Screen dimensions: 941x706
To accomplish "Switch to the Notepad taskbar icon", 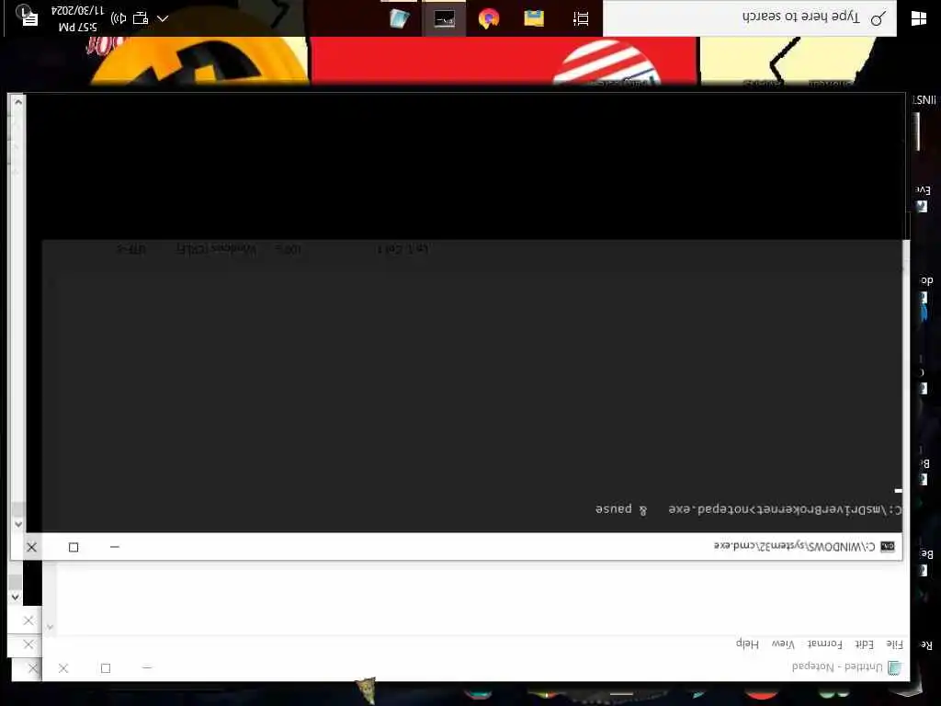I will coord(399,18).
